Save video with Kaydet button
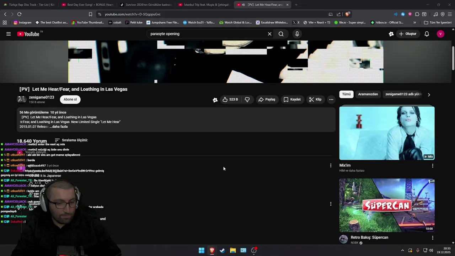This screenshot has width=455, height=256. [x=292, y=100]
